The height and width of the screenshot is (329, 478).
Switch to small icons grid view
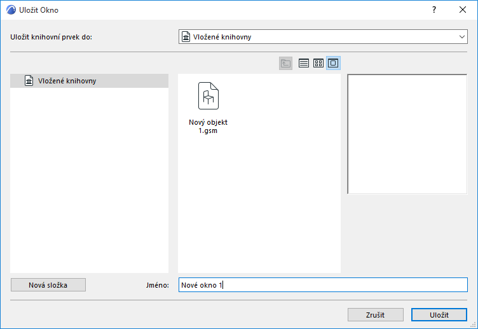click(x=318, y=63)
